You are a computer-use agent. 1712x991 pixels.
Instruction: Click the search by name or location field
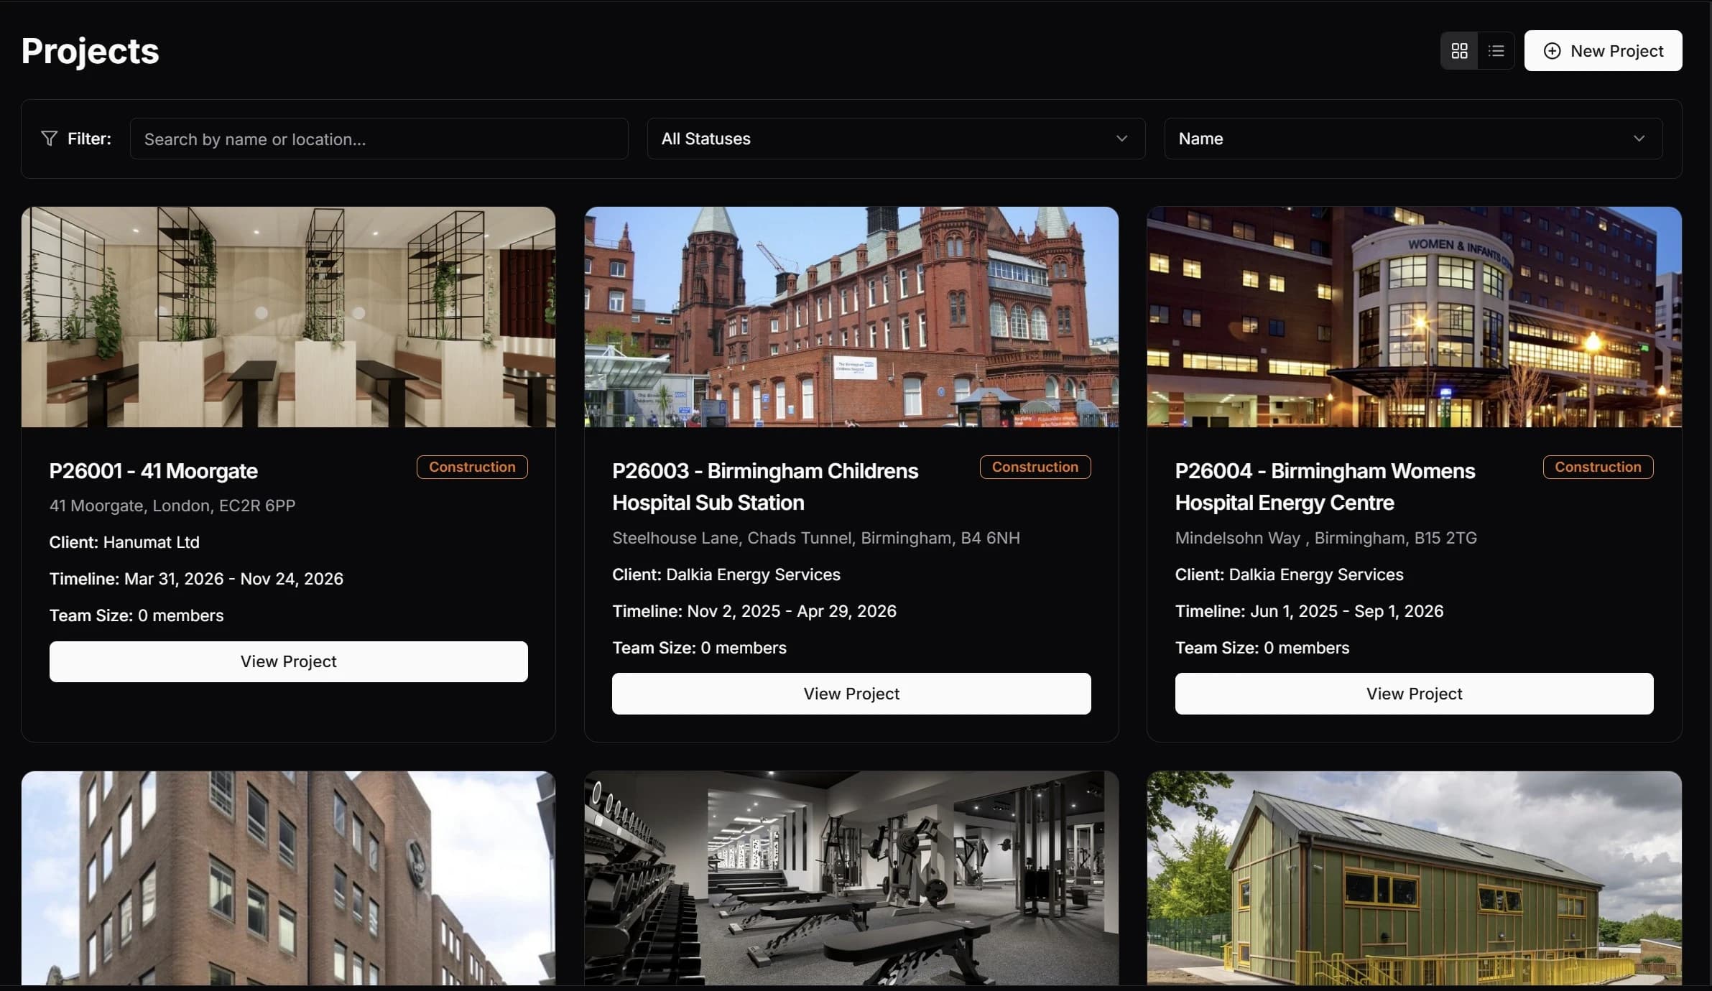379,138
